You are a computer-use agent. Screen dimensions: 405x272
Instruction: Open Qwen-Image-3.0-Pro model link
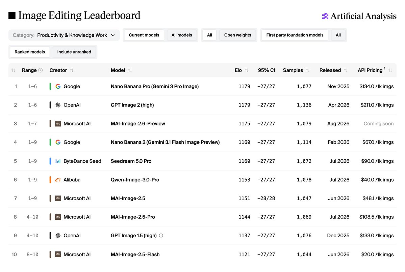click(135, 180)
